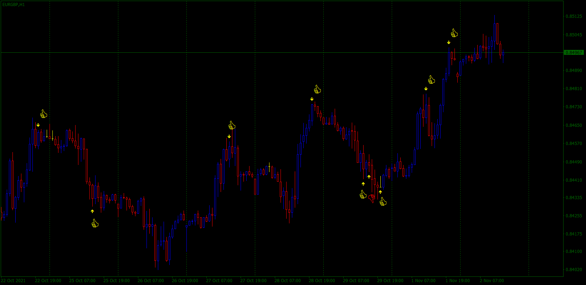Click the 0.84335 price scale label
Screen dimensions: 586x285
click(x=574, y=198)
